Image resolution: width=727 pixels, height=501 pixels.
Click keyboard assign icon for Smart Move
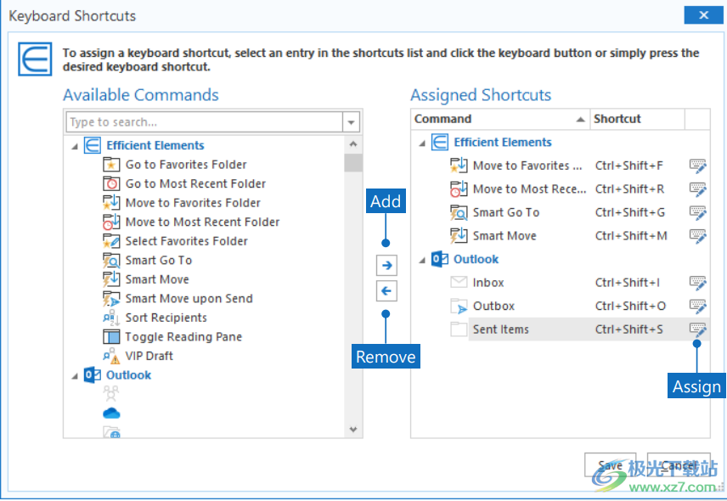click(x=697, y=236)
